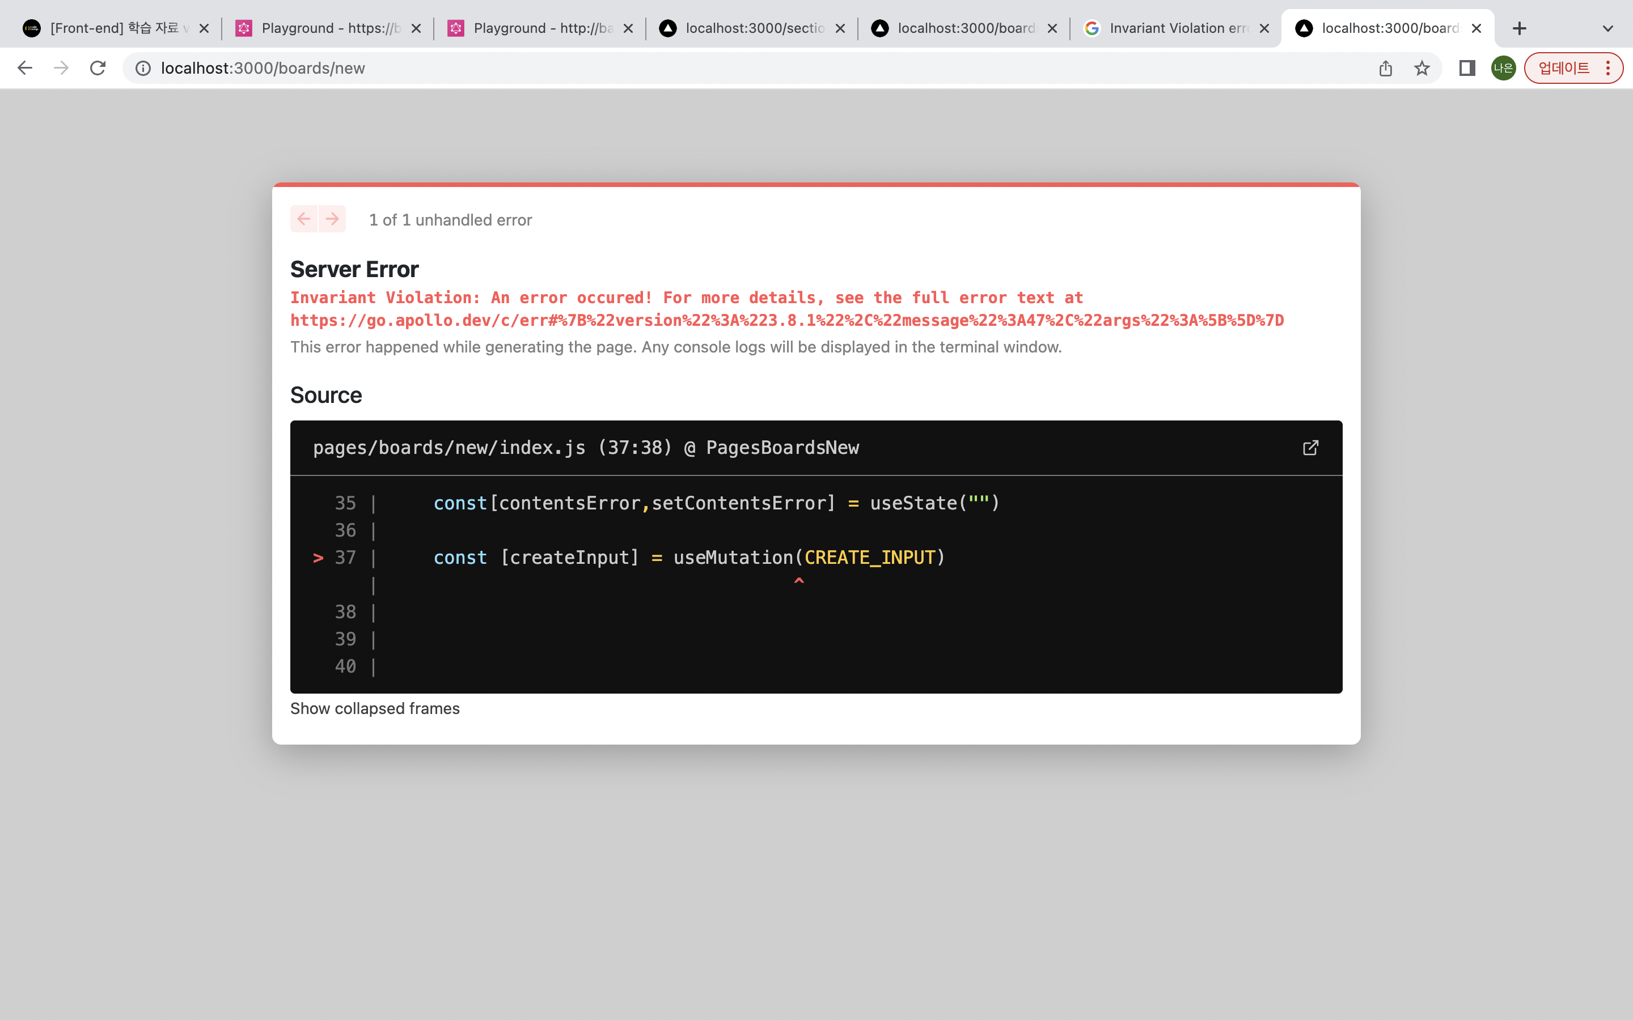
Task: Close the Invariant Violation tab
Action: (x=1264, y=28)
